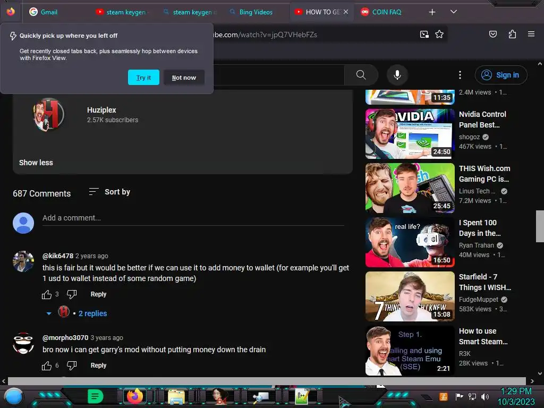Viewport: 544px width, 408px height.
Task: Click the Firefox taskbar icon
Action: point(135,396)
